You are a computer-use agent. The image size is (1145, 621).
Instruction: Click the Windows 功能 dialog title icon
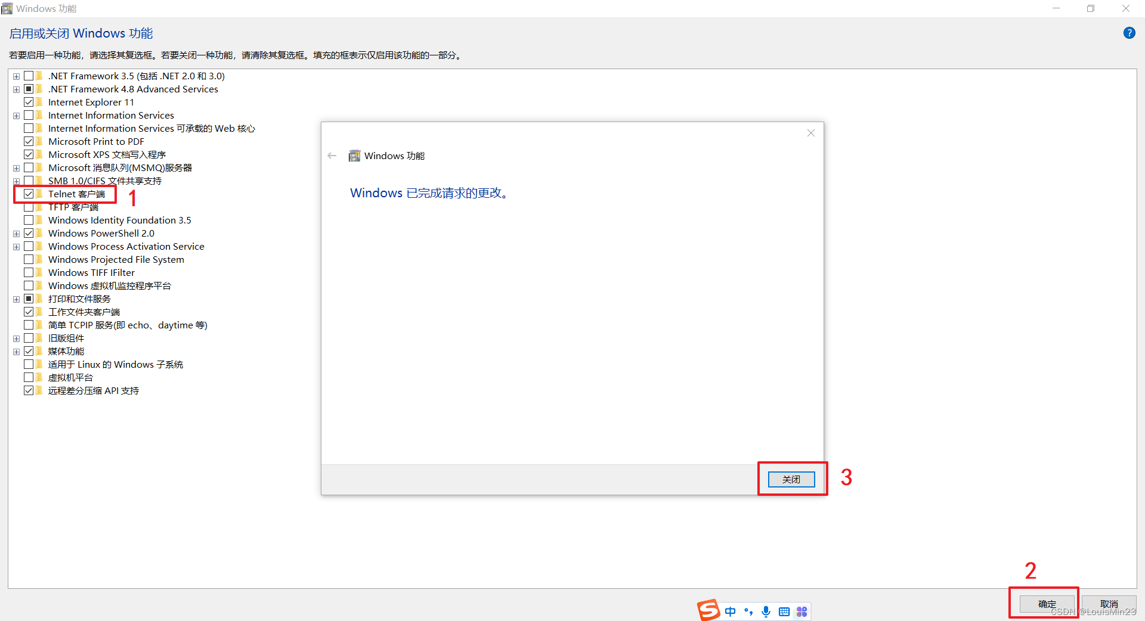pos(354,156)
